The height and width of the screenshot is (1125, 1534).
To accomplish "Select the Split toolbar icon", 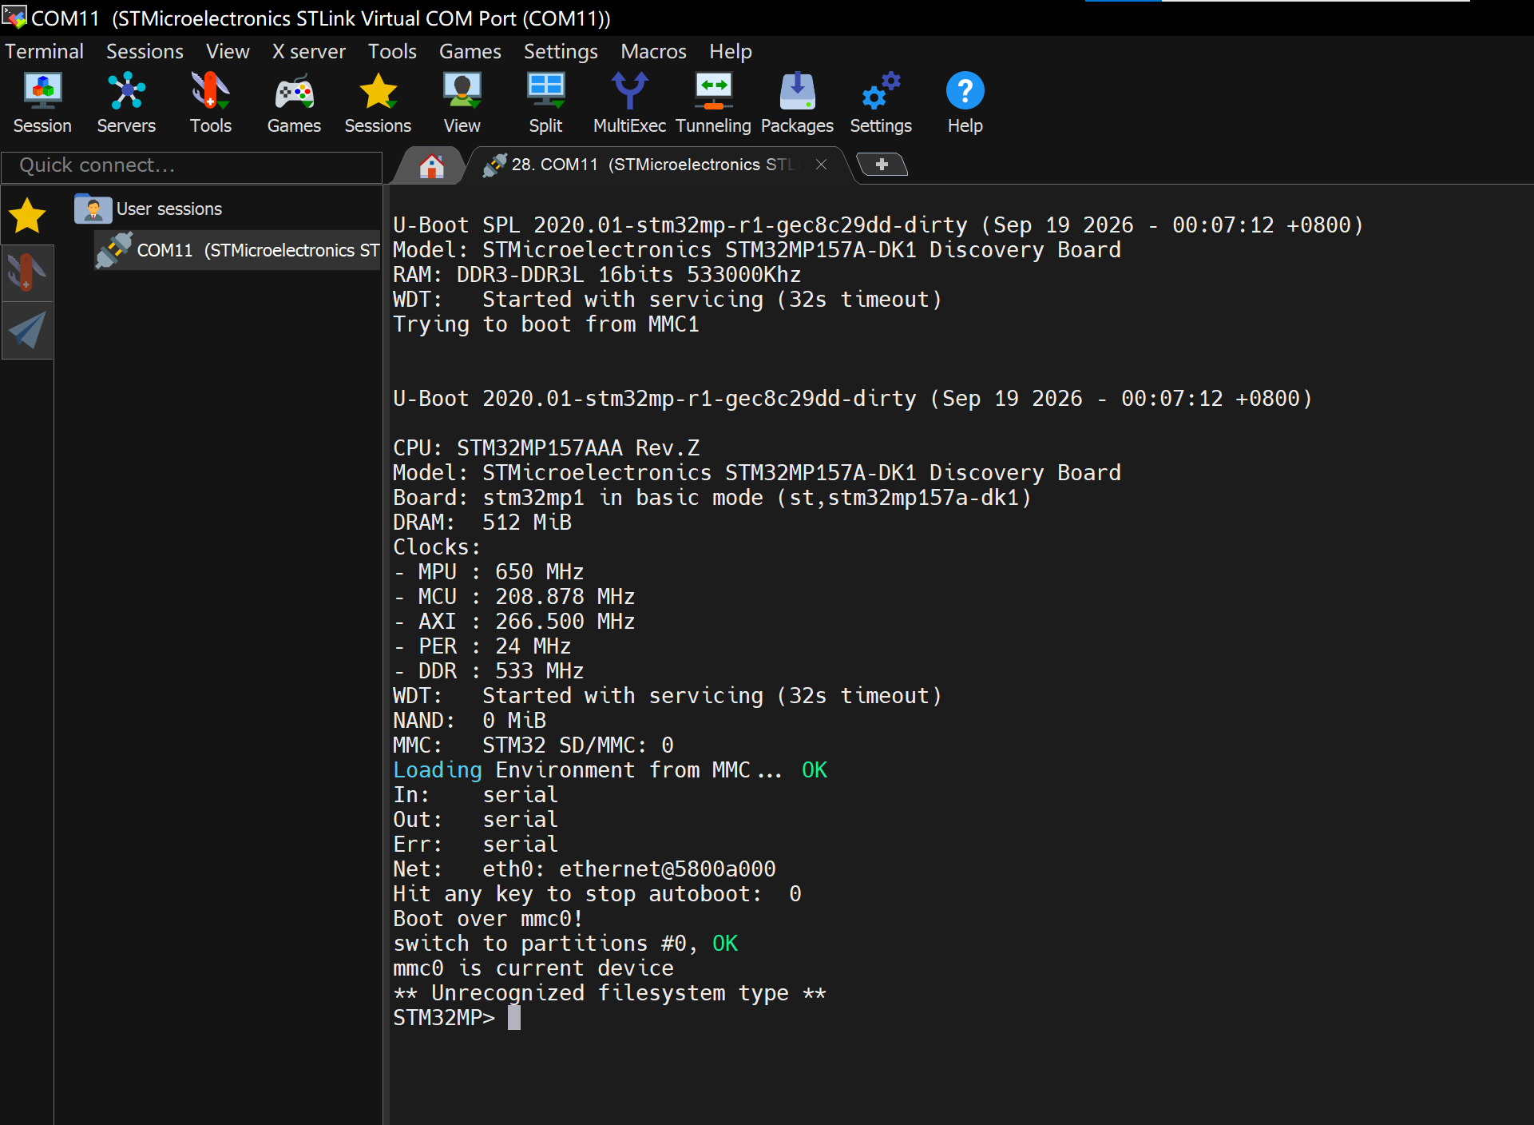I will 545,103.
